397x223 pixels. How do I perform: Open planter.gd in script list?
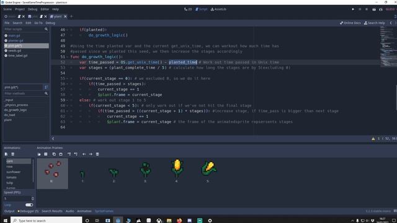click(x=16, y=40)
